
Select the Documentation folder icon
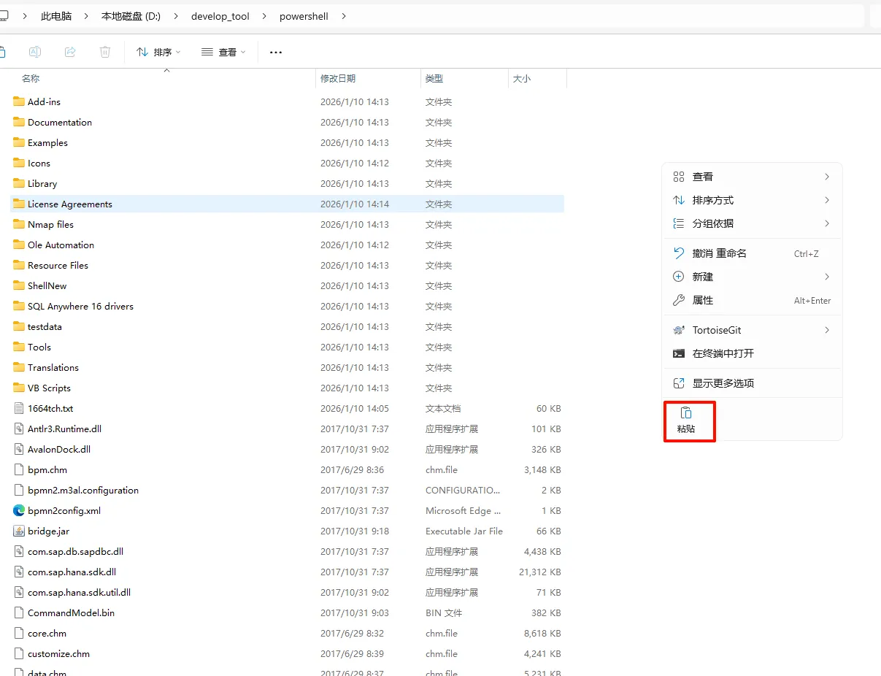point(19,122)
